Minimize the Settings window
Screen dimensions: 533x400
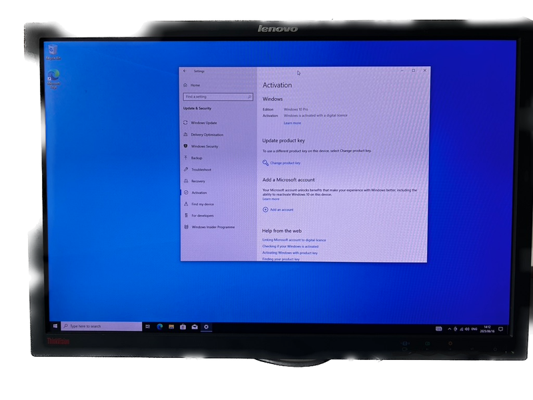(x=402, y=71)
